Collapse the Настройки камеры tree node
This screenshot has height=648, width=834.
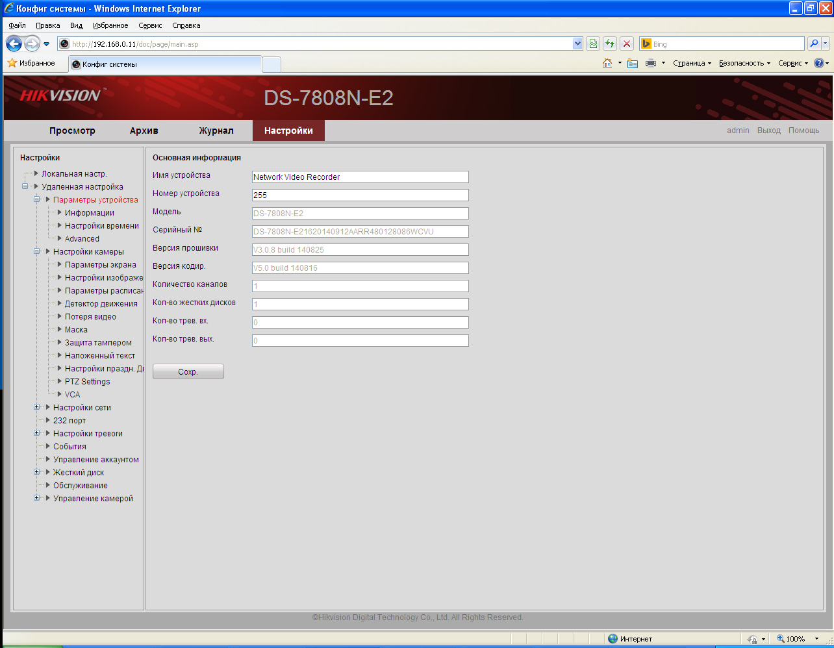click(37, 251)
